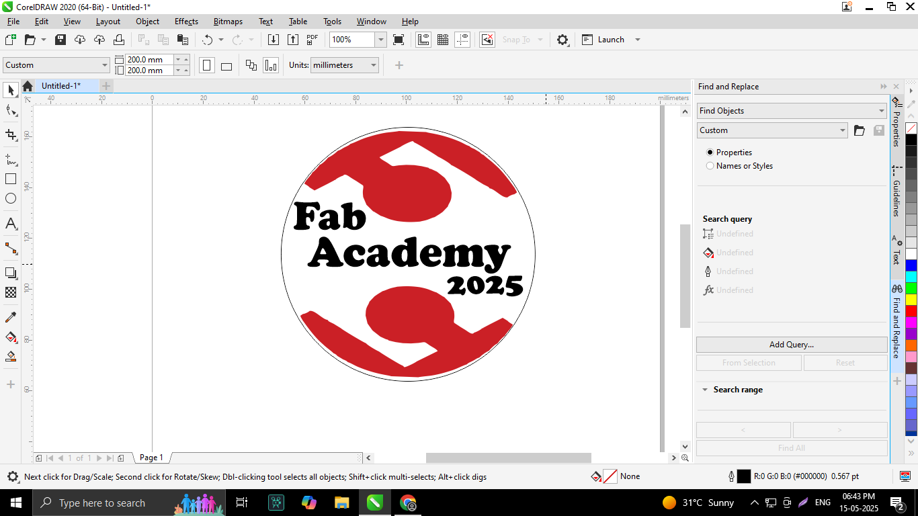The height and width of the screenshot is (516, 918).
Task: Click the Add Query... button
Action: [792, 345]
